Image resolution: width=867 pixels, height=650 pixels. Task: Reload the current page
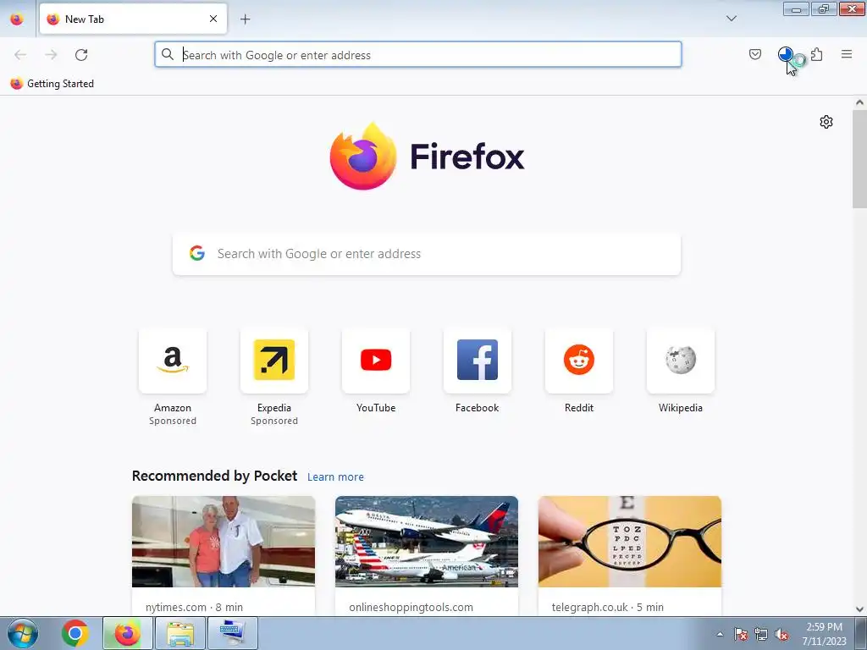coord(81,54)
